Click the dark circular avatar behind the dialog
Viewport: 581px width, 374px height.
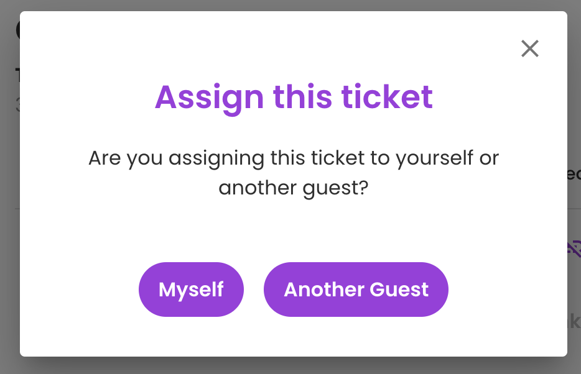coord(18,30)
